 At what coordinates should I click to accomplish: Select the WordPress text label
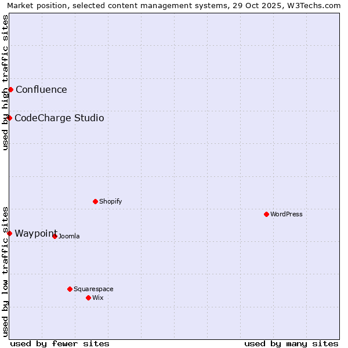tap(287, 214)
